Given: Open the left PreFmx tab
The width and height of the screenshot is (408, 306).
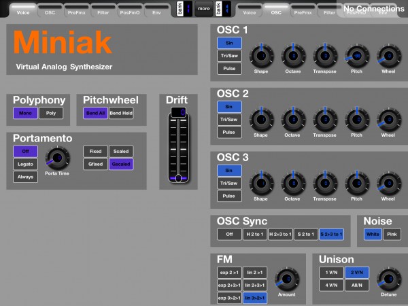Looking at the screenshot, I should [x=76, y=10].
